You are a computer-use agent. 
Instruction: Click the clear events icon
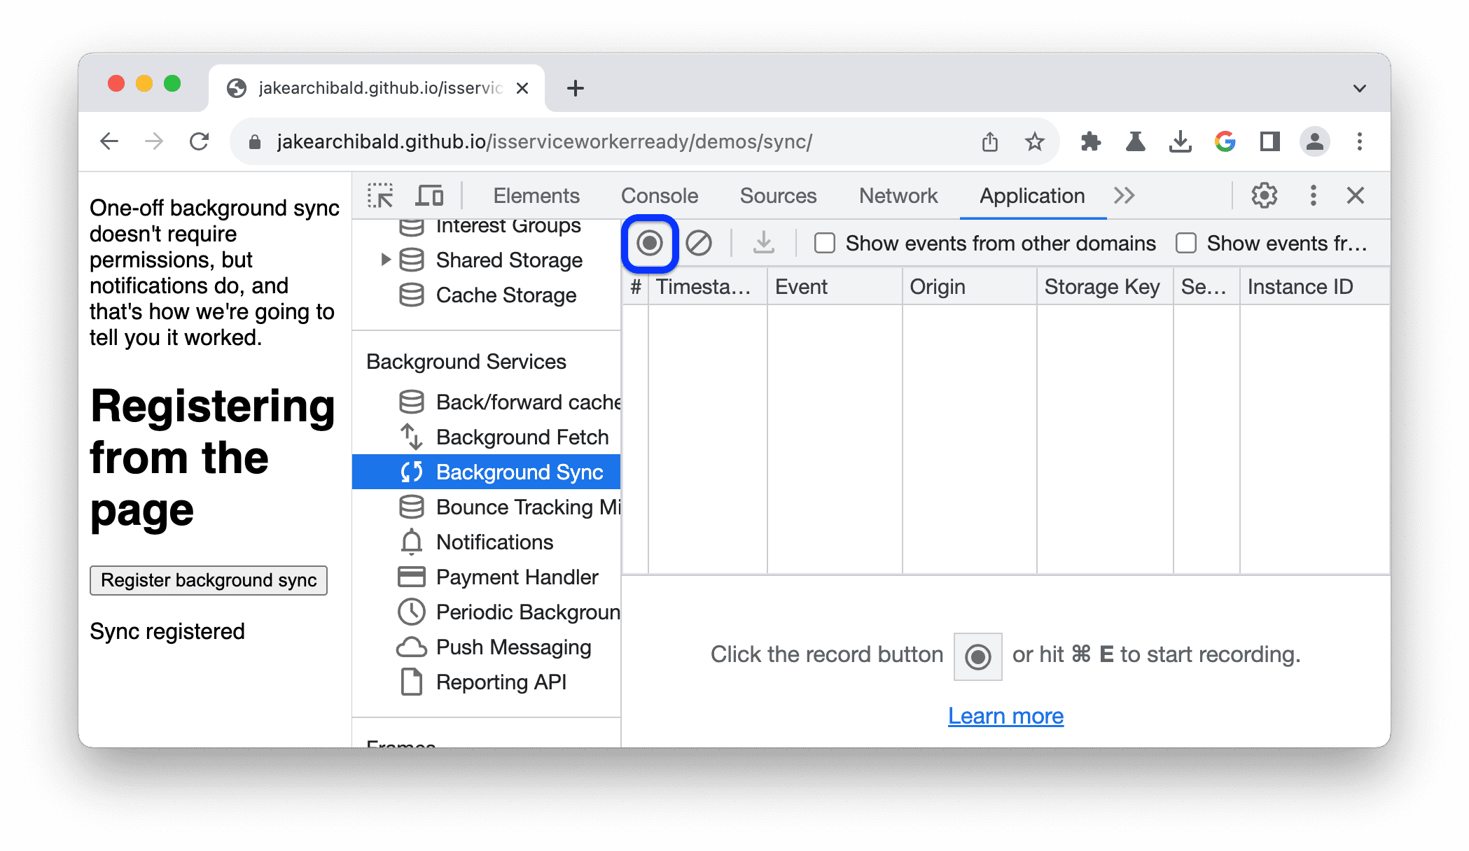point(697,243)
